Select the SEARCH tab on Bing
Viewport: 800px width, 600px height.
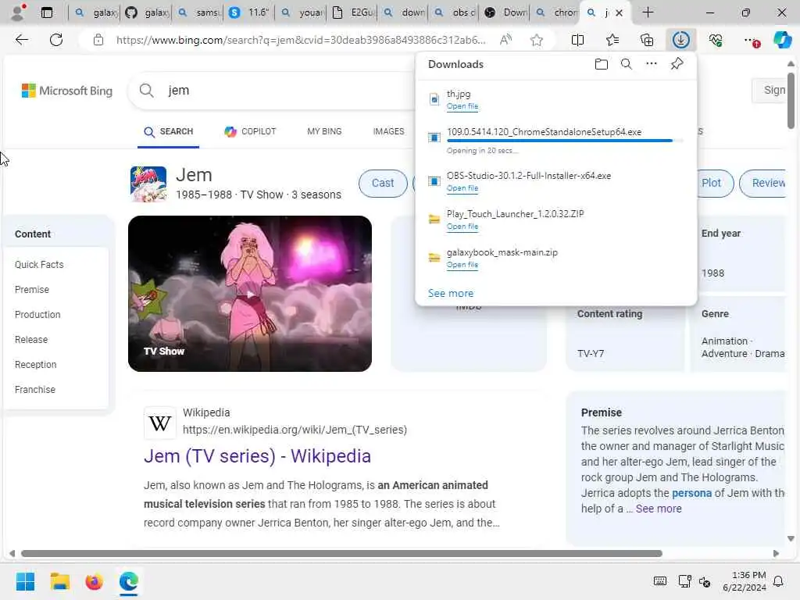click(x=169, y=131)
